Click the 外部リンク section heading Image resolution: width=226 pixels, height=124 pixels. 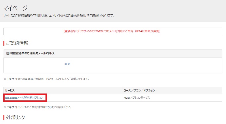pos(16,117)
